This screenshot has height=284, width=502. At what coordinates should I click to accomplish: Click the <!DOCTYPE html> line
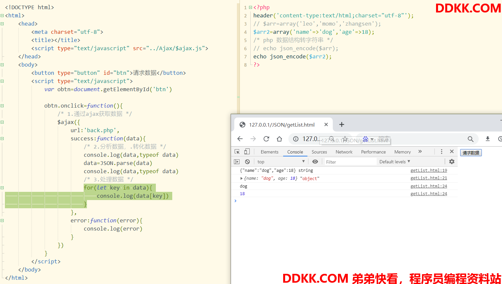(x=30, y=7)
